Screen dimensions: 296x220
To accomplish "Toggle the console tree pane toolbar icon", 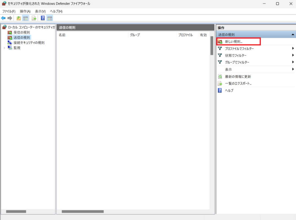I will point(25,18).
